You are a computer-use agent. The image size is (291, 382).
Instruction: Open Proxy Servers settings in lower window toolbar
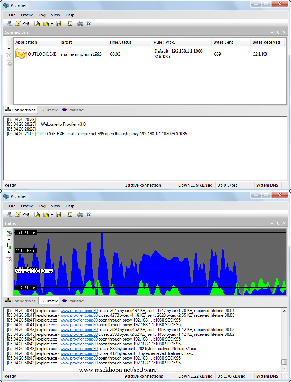[x=10, y=214]
